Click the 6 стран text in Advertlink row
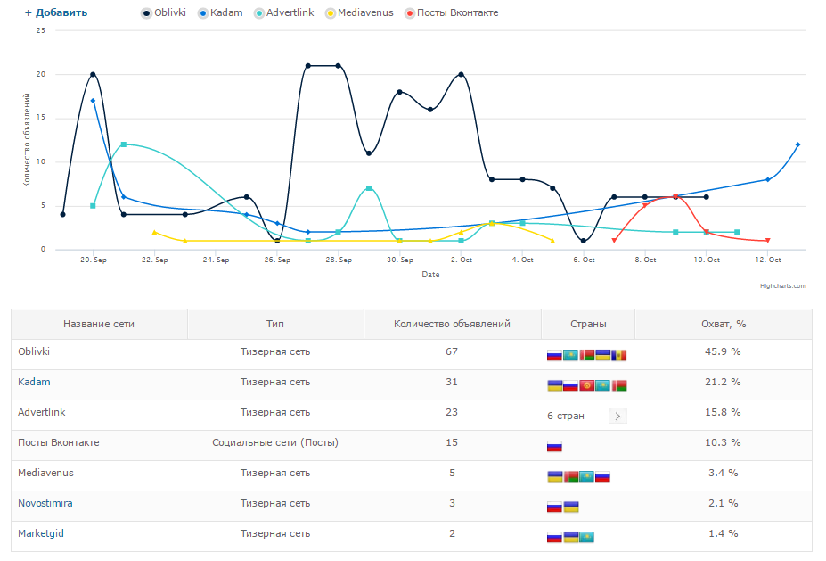 coord(566,416)
